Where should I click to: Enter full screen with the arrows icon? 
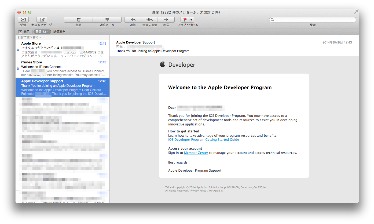coord(355,12)
